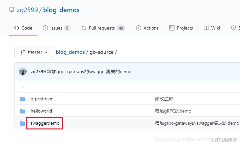Open the helloworld folder

41,111
